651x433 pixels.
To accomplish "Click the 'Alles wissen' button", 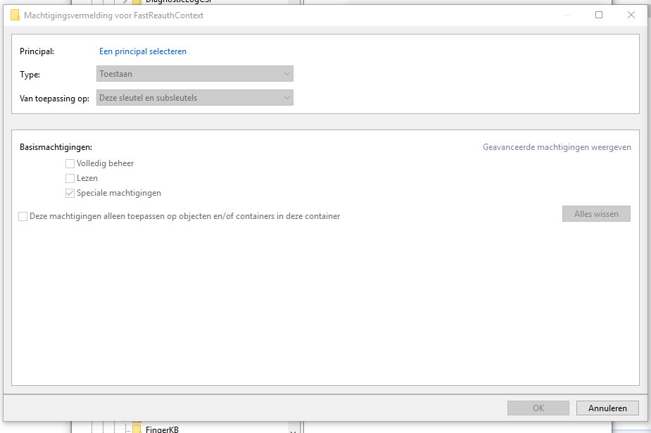I will click(596, 214).
